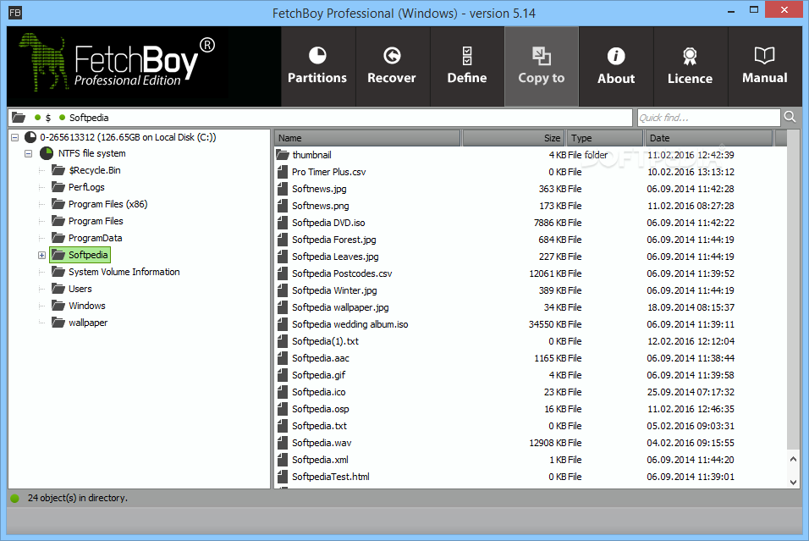809x541 pixels.
Task: Select file icon for Pro Timer Plus.csv
Action: pos(283,172)
